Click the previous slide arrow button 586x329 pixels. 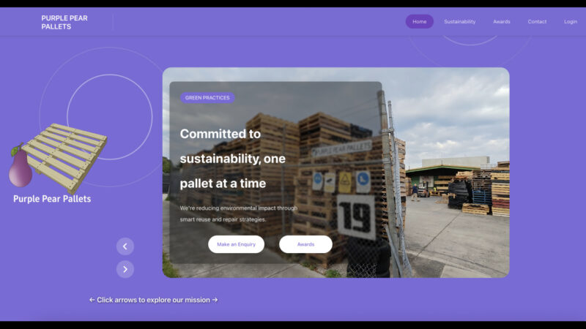[125, 246]
